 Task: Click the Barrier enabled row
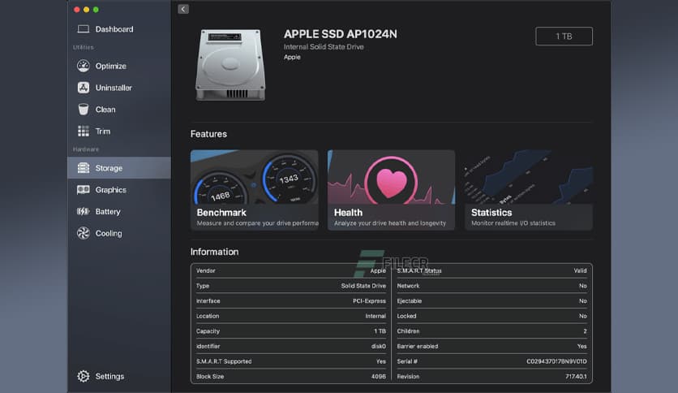pos(492,346)
